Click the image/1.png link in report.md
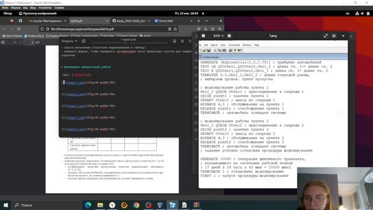The height and width of the screenshot is (210, 373). (x=76, y=83)
